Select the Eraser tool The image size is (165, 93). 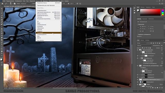pyautogui.click(x=2, y=33)
